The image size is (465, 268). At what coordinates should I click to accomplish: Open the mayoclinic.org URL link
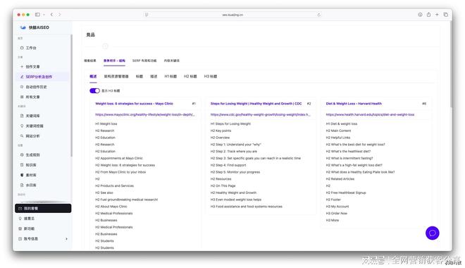[x=144, y=114]
